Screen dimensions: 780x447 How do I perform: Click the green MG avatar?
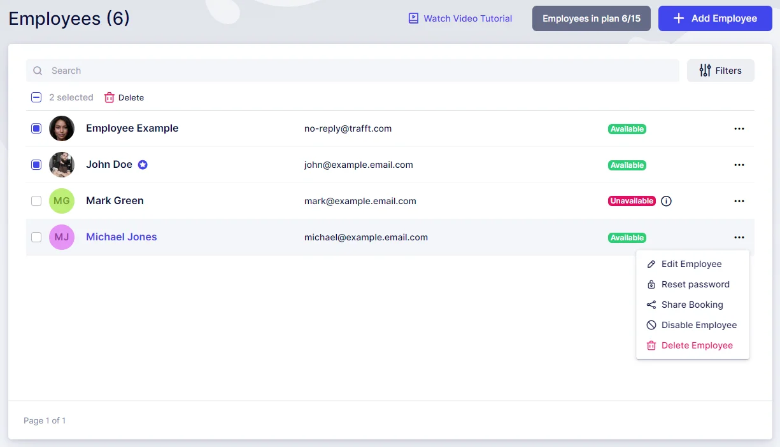click(x=62, y=201)
